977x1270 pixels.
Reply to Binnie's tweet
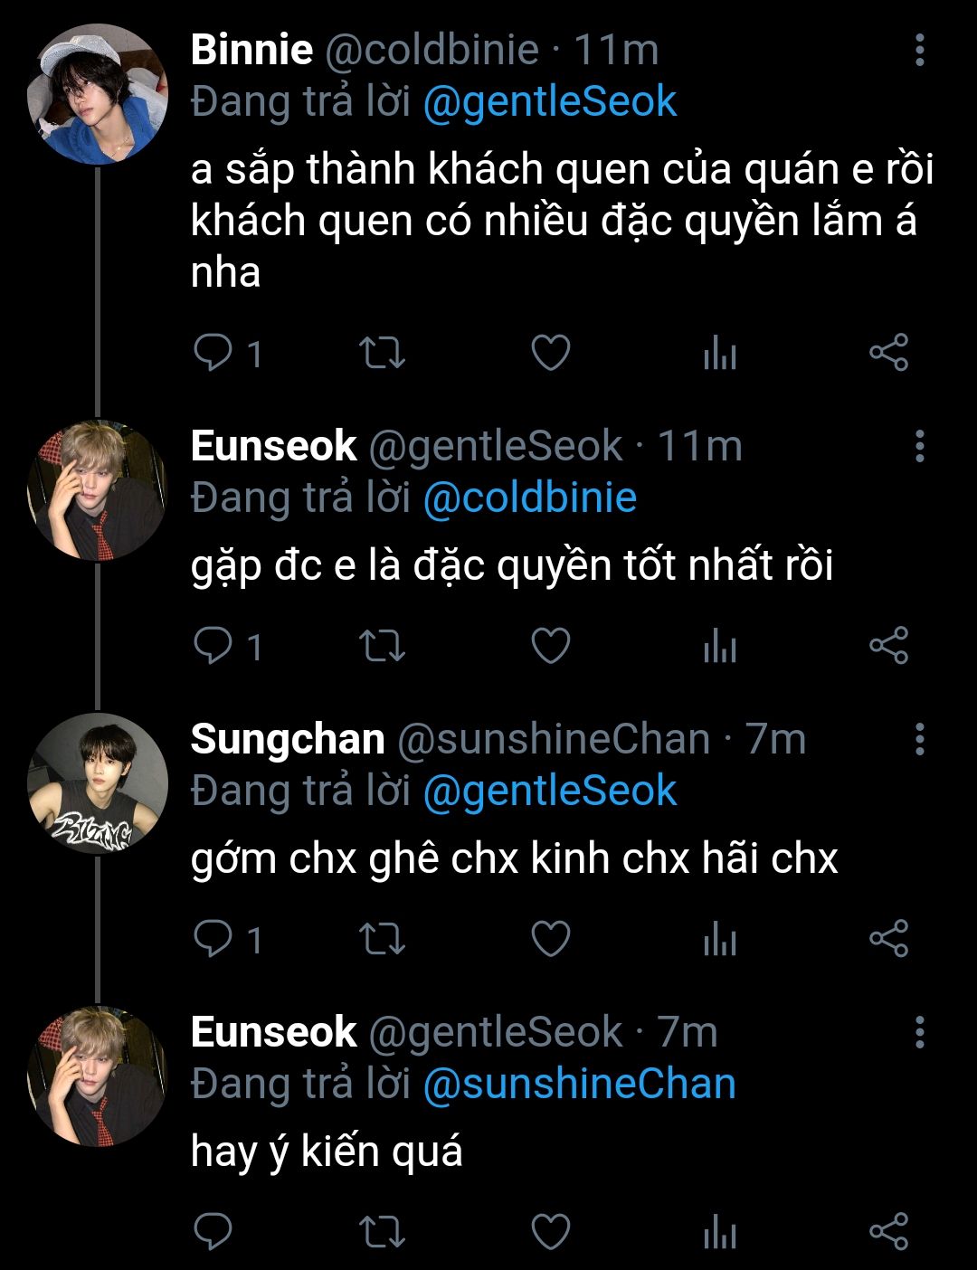click(x=213, y=353)
